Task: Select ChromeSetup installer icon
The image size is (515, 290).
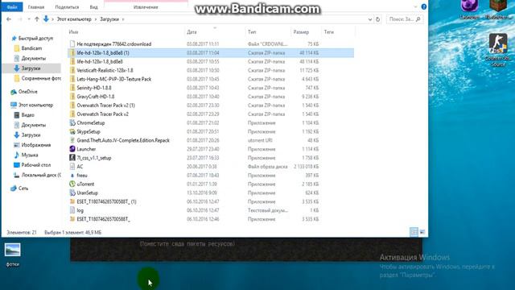Action: click(x=72, y=123)
